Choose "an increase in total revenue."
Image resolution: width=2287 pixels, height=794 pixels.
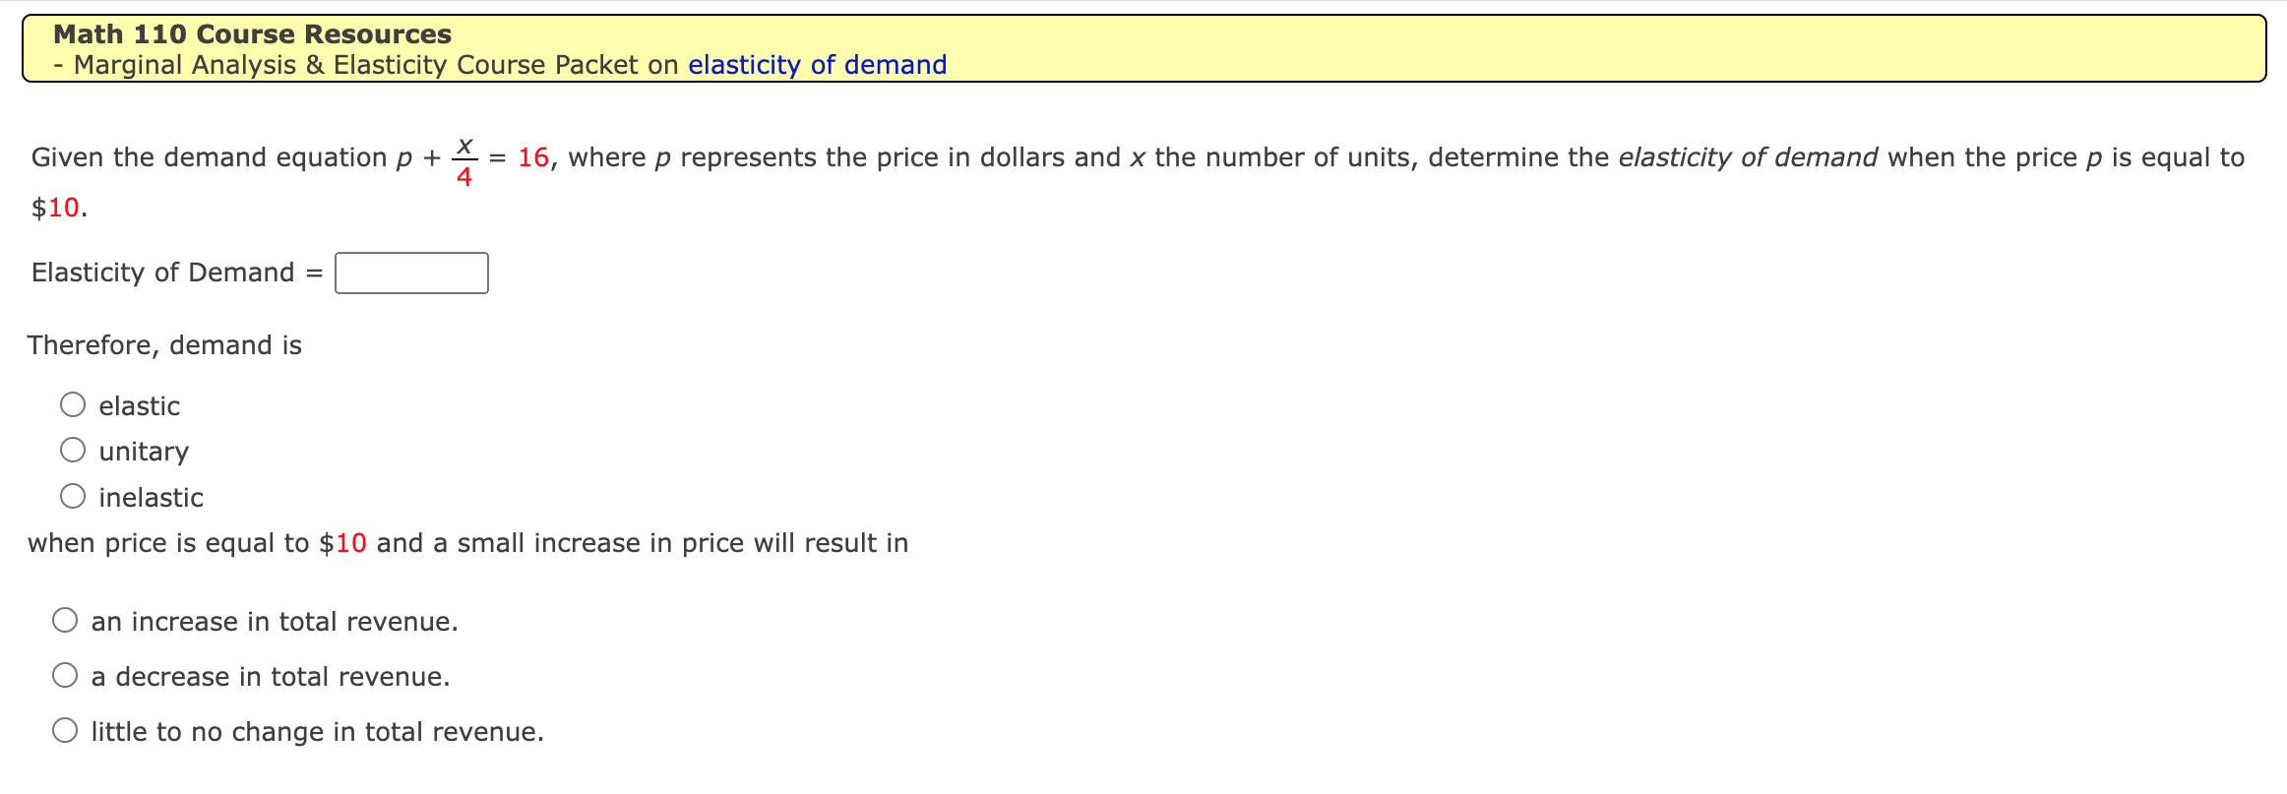tap(65, 620)
